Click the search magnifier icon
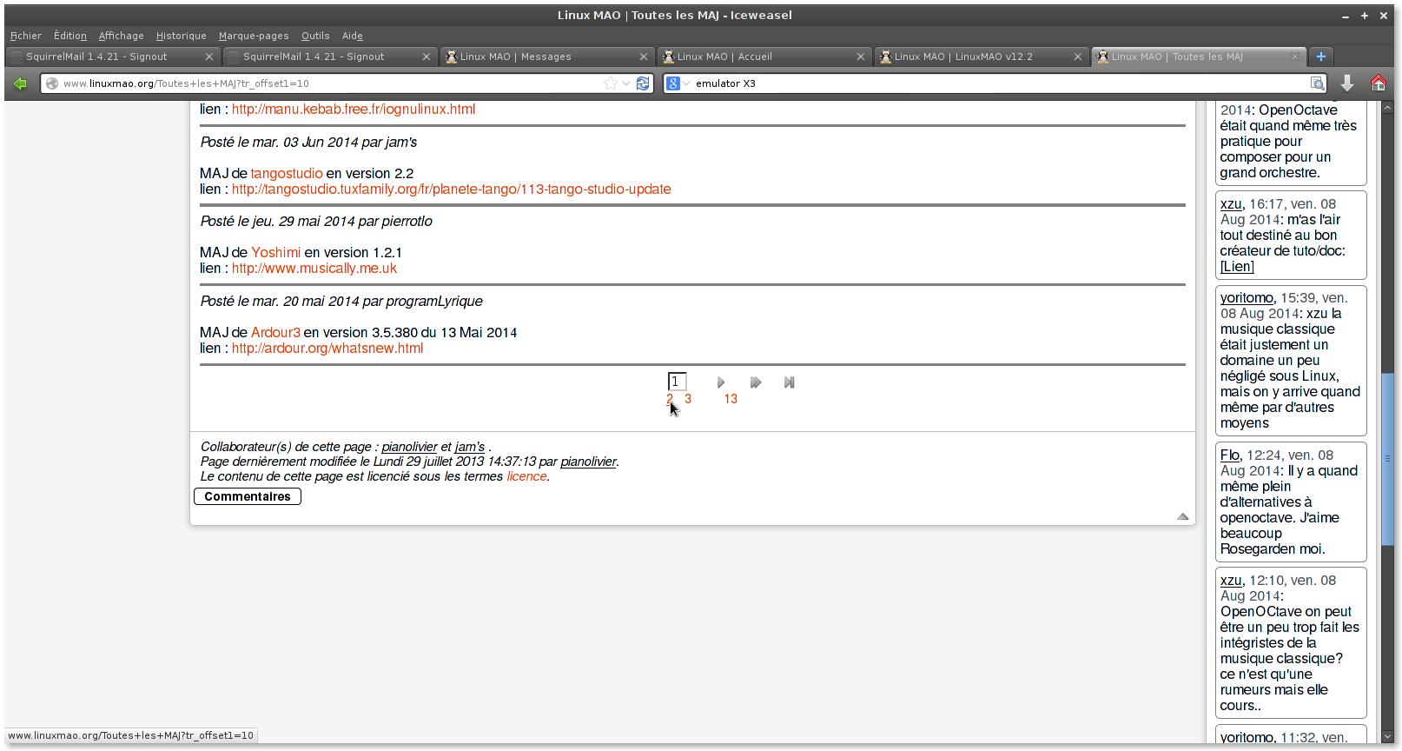 (x=1318, y=83)
